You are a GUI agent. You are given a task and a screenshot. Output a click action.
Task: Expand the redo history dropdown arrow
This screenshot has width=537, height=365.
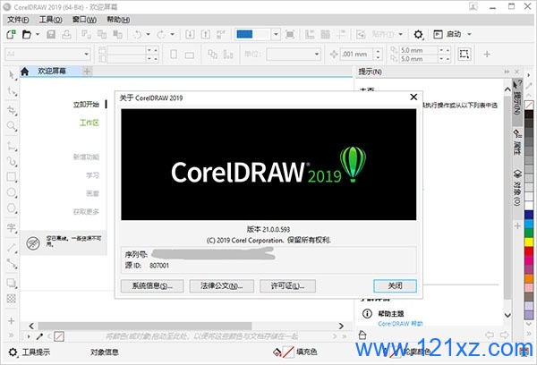pyautogui.click(x=172, y=34)
